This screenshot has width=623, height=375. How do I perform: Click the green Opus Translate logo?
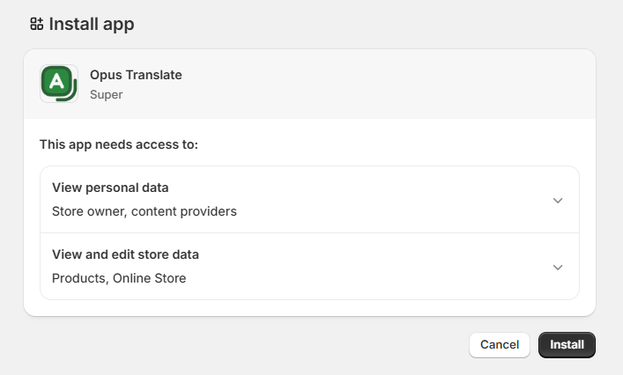pos(59,84)
